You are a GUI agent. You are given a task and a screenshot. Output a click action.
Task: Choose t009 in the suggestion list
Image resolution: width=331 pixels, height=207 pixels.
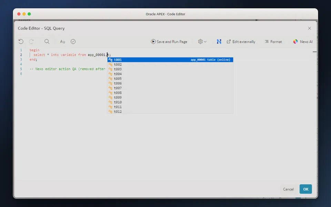[x=170, y=97]
